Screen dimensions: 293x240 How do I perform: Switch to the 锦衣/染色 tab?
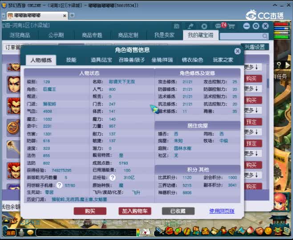pyautogui.click(x=192, y=60)
